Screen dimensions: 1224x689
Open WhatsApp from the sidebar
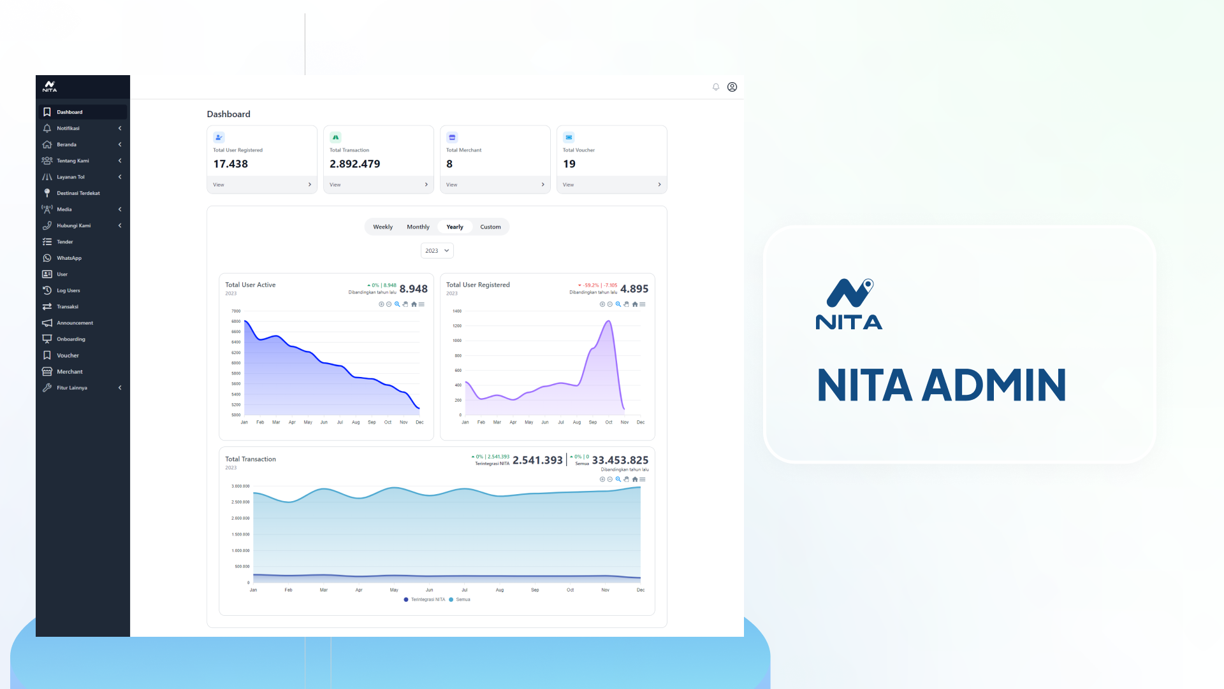[x=69, y=258]
